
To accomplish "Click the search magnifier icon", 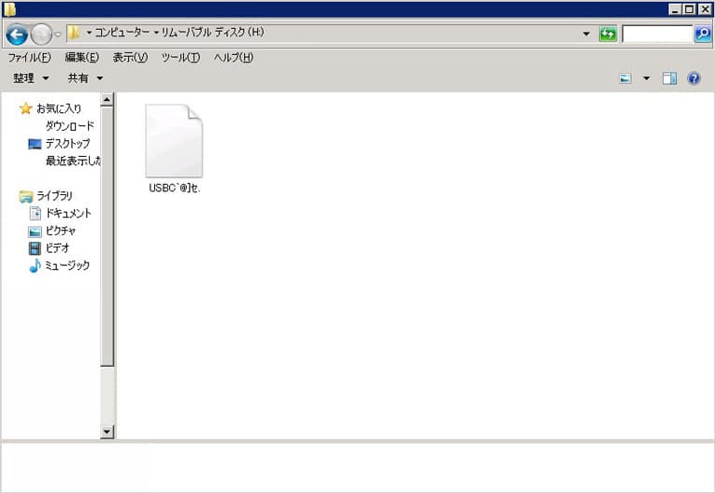I will (x=703, y=35).
